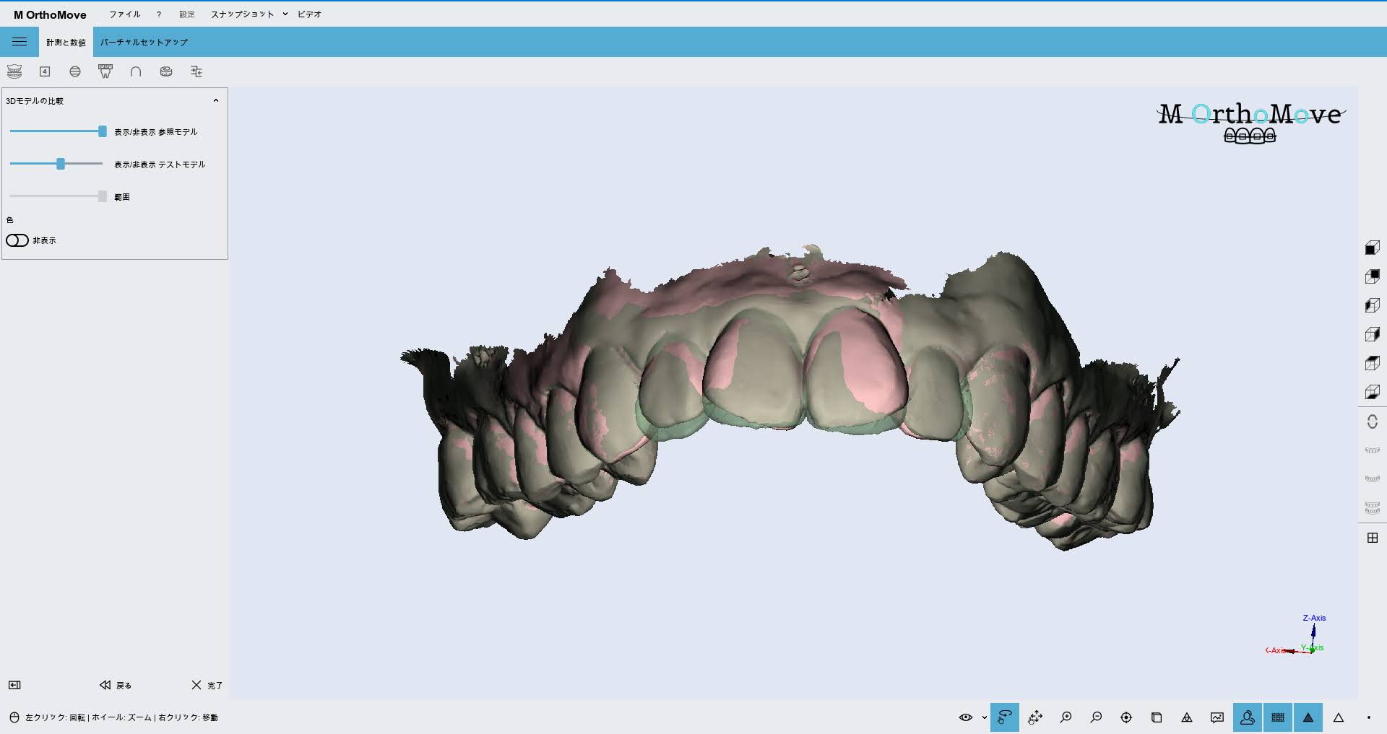The height and width of the screenshot is (734, 1387).
Task: Toggle the grid display button
Action: [x=1278, y=717]
